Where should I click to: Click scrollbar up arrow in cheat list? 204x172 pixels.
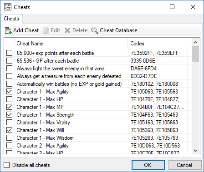click(195, 42)
